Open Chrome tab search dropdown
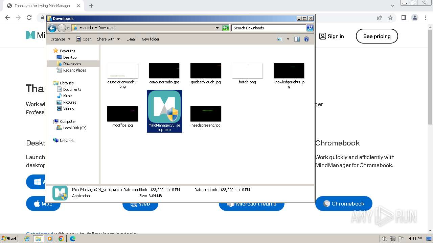 [x=392, y=6]
